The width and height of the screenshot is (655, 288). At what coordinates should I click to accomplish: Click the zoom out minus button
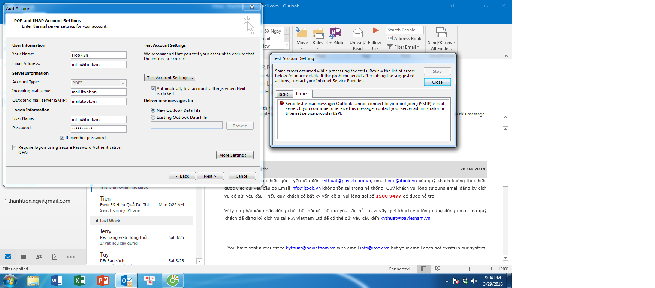448,269
